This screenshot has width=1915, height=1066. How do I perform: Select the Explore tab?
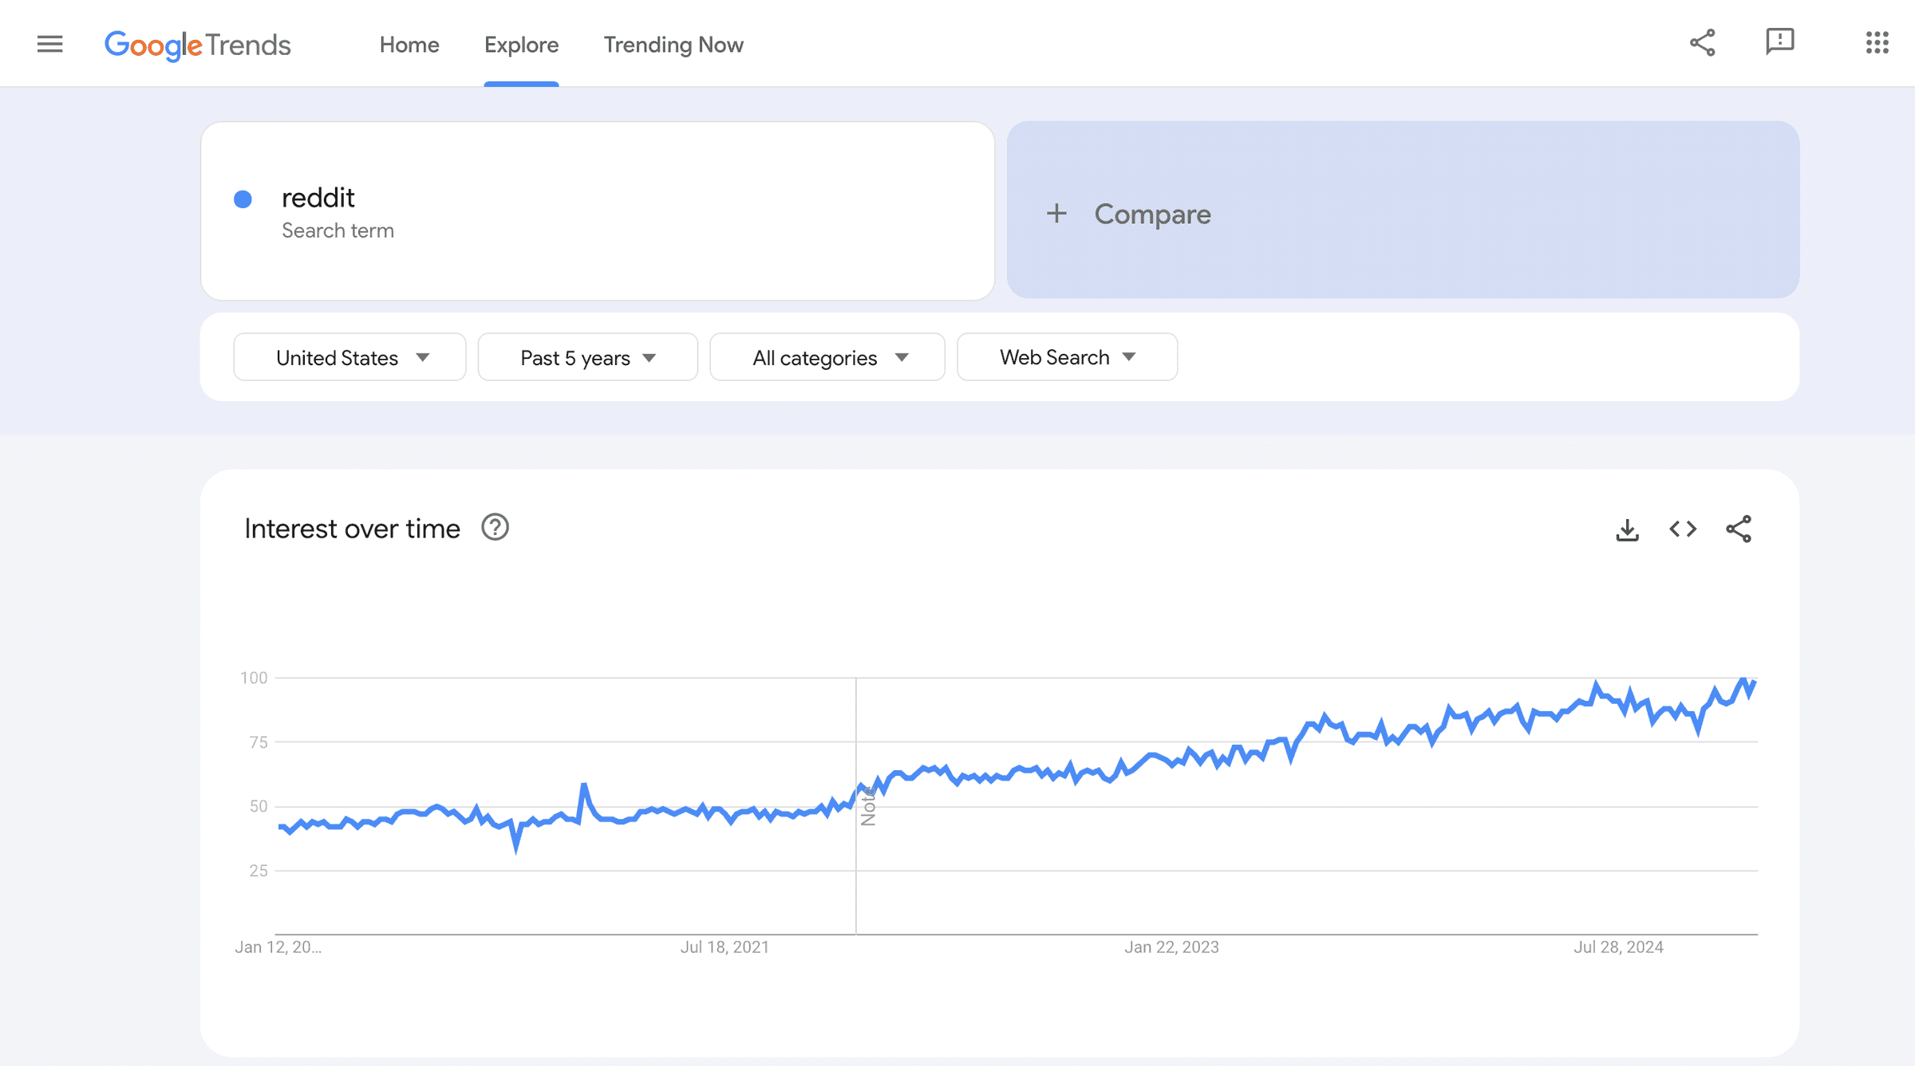tap(521, 45)
